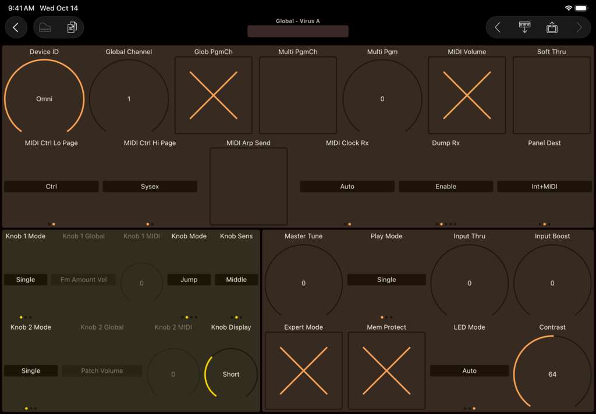
Task: Open MIDI Clock Rx selector Auto
Action: [347, 187]
